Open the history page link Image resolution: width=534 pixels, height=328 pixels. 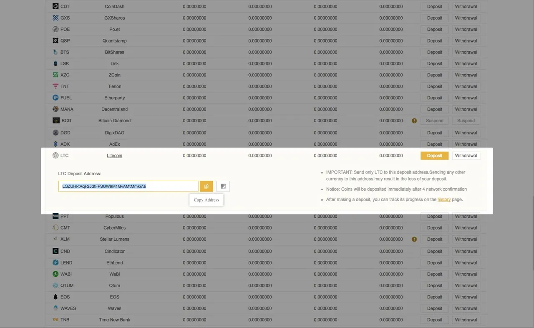coord(444,199)
